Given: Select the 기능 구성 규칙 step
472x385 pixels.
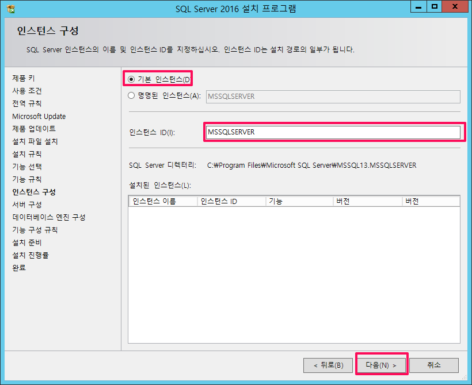Looking at the screenshot, I should coord(35,230).
